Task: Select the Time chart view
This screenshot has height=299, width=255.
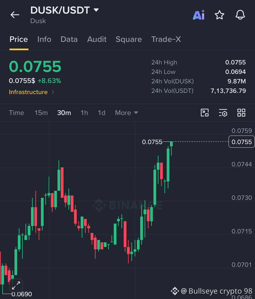Action: (16, 113)
